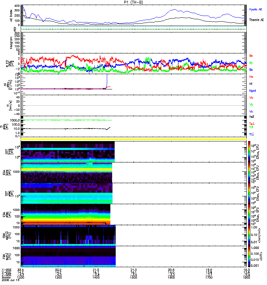This screenshot has width=267, height=285.
Task: Click the "1300" time tick label
Action: point(58,278)
